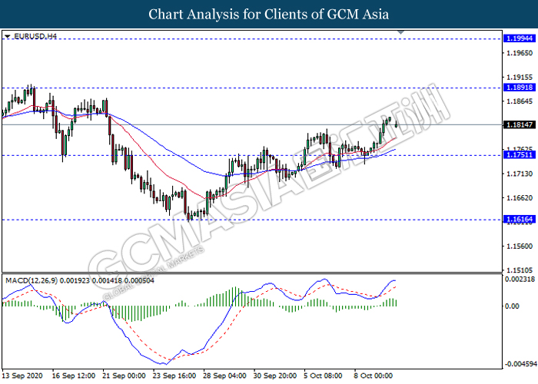Screen dimensions: 538x384
Task: Select the 8 Oct 00:00 time label
Action: pos(374,376)
